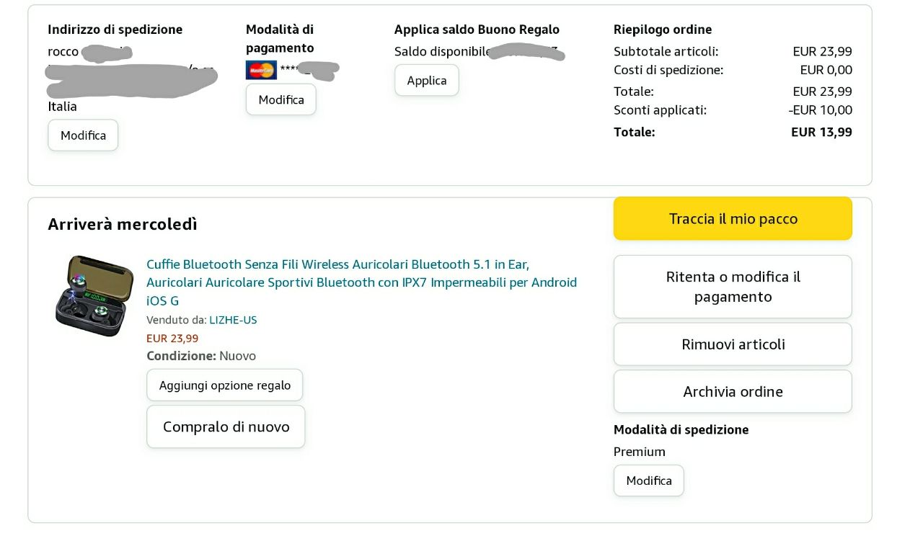The width and height of the screenshot is (923, 536).
Task: Open the Bluetooth earbuds product thumbnail
Action: (94, 296)
